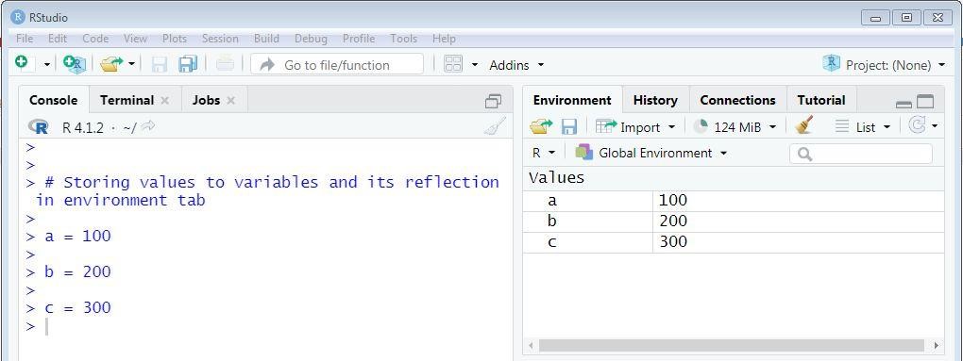
Task: Click the workspace panes grid icon
Action: click(x=453, y=64)
